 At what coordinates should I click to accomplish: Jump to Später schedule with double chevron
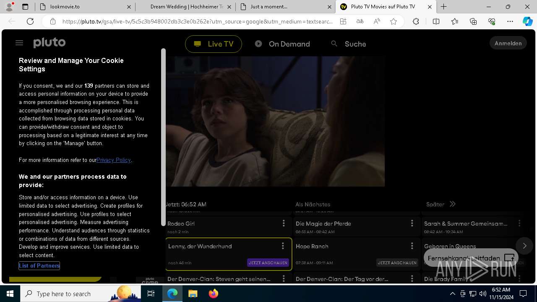point(452,204)
